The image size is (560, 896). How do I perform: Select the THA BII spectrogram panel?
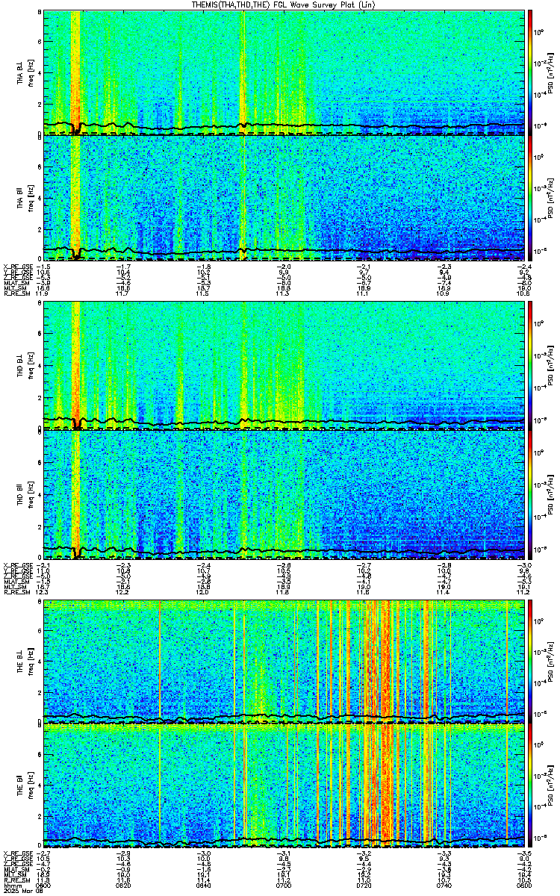tap(284, 198)
